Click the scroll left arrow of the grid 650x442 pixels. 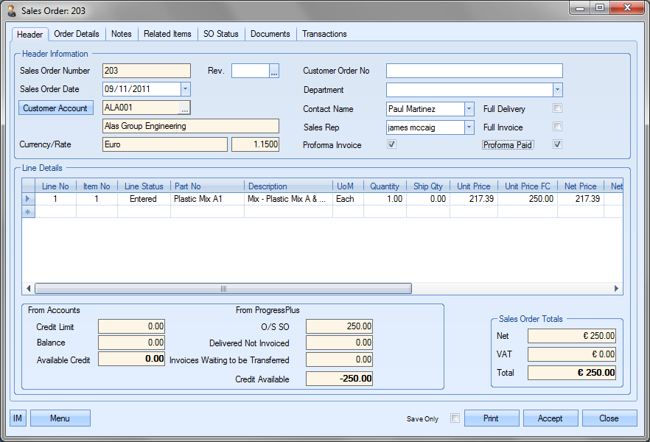click(x=29, y=289)
